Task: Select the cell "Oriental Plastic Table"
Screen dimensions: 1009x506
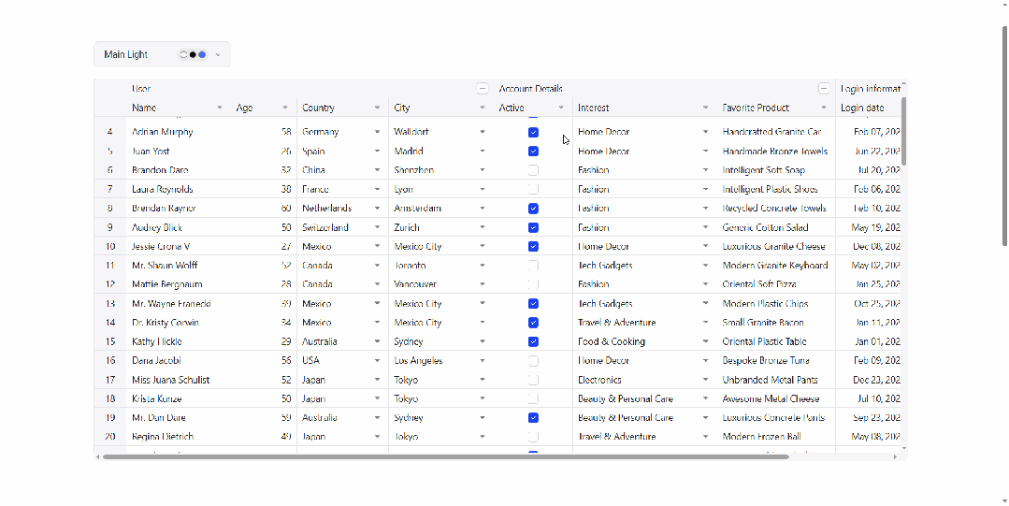Action: [x=776, y=341]
